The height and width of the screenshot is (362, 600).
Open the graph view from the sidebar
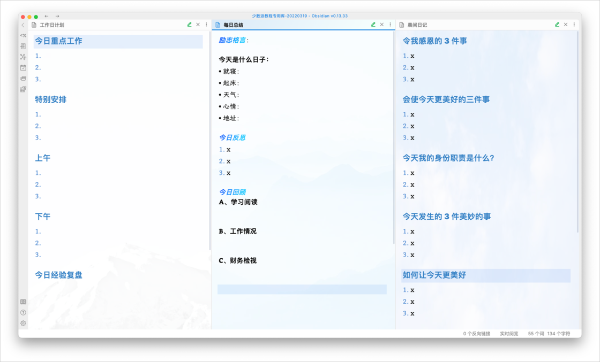click(x=23, y=57)
